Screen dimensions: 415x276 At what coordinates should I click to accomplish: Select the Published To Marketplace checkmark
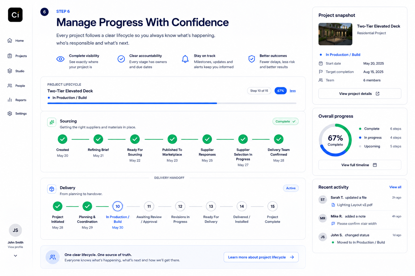[x=172, y=139]
